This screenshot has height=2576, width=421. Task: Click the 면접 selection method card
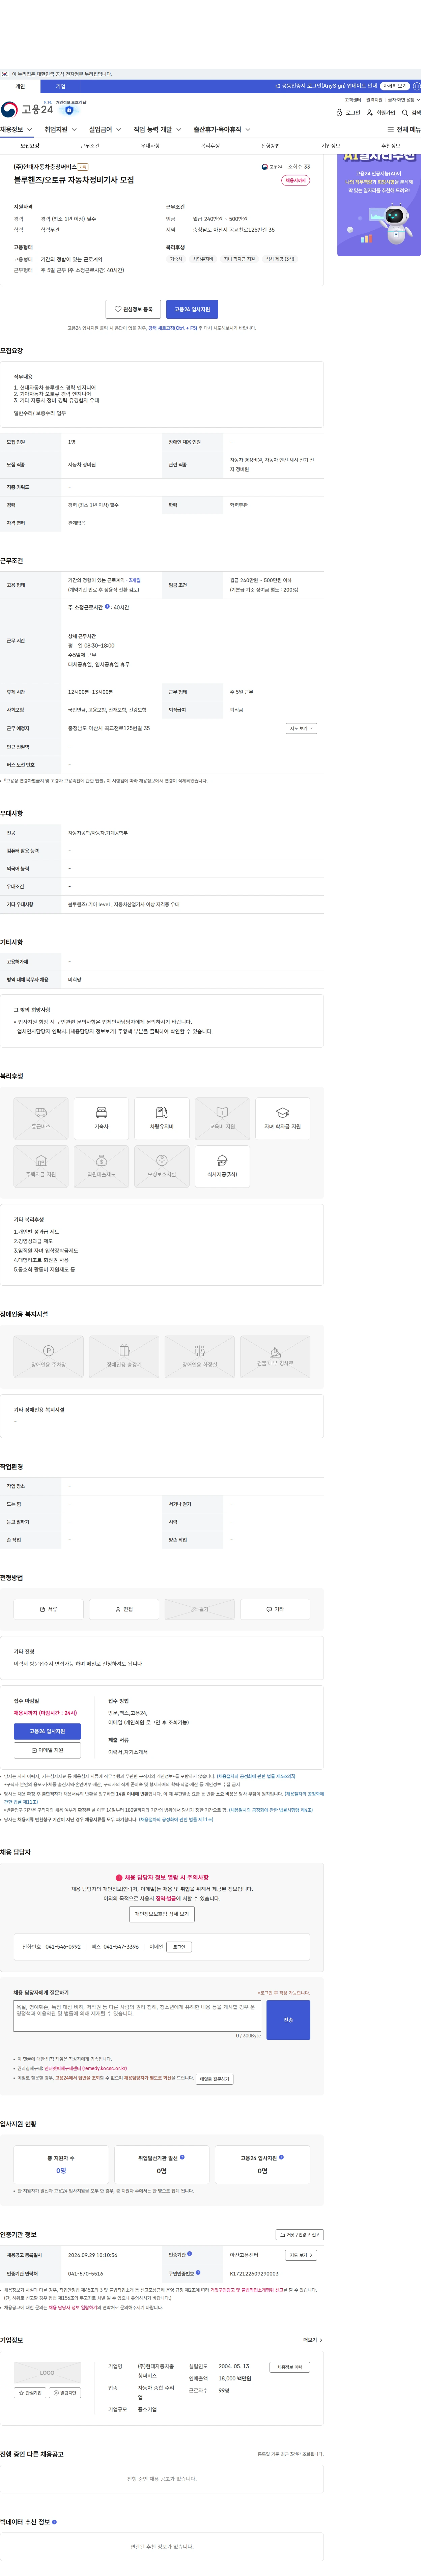(124, 1609)
